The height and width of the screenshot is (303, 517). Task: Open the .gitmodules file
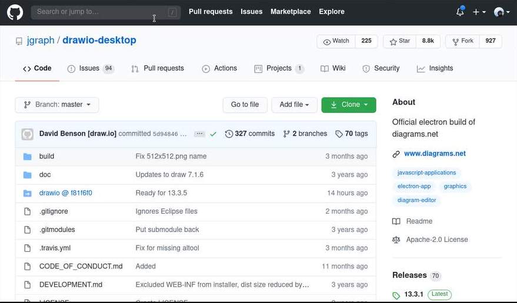click(x=57, y=230)
